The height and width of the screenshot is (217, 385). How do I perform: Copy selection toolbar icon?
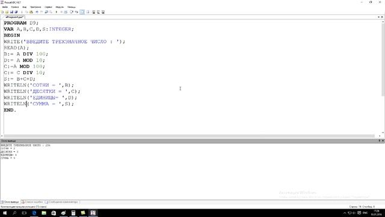coord(26,12)
